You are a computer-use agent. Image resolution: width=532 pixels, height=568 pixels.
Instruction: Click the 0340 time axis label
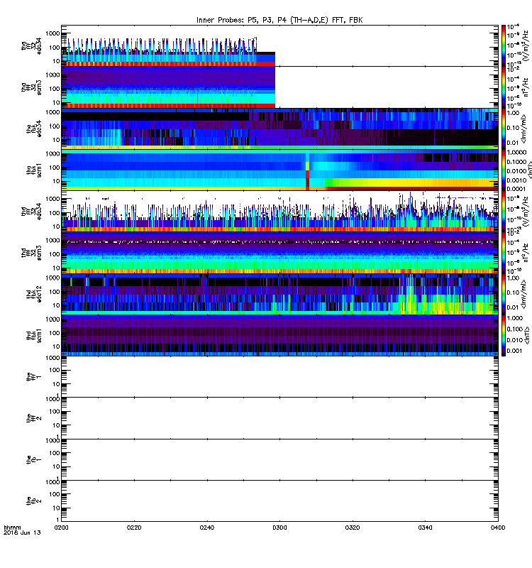pyautogui.click(x=425, y=528)
